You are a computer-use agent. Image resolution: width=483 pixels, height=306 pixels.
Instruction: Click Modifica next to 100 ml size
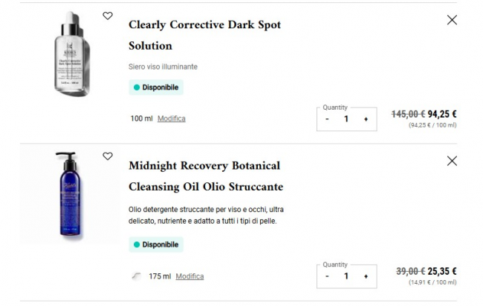pos(172,119)
